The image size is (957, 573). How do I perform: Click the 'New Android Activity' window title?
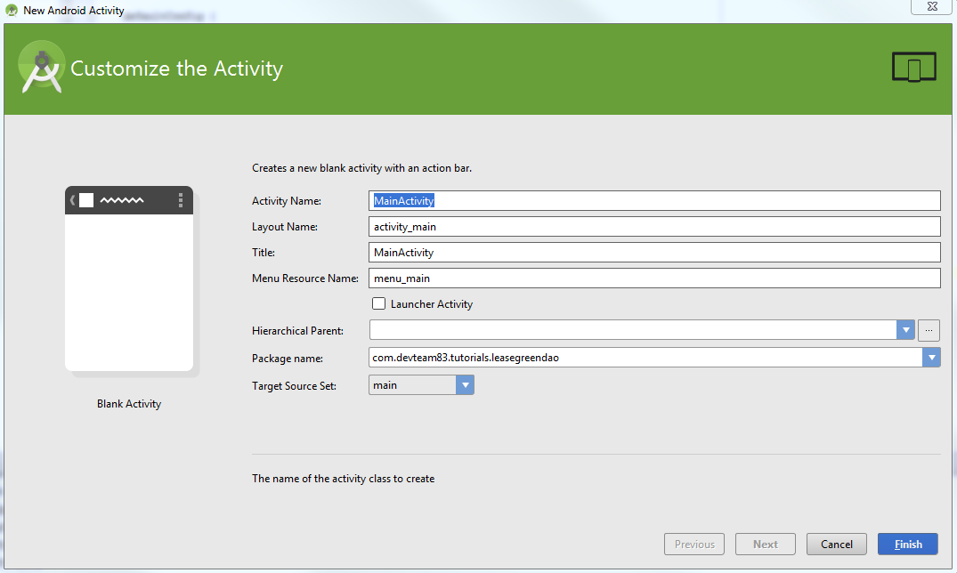click(73, 11)
